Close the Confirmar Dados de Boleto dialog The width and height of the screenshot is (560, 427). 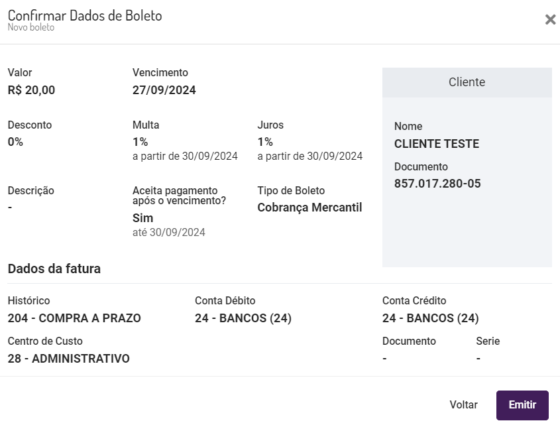pyautogui.click(x=550, y=20)
